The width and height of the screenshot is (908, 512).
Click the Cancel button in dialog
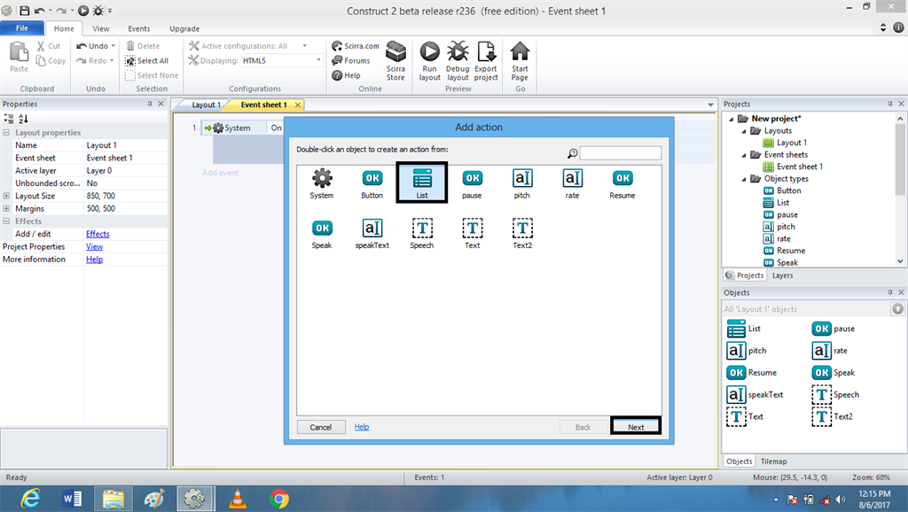[321, 427]
